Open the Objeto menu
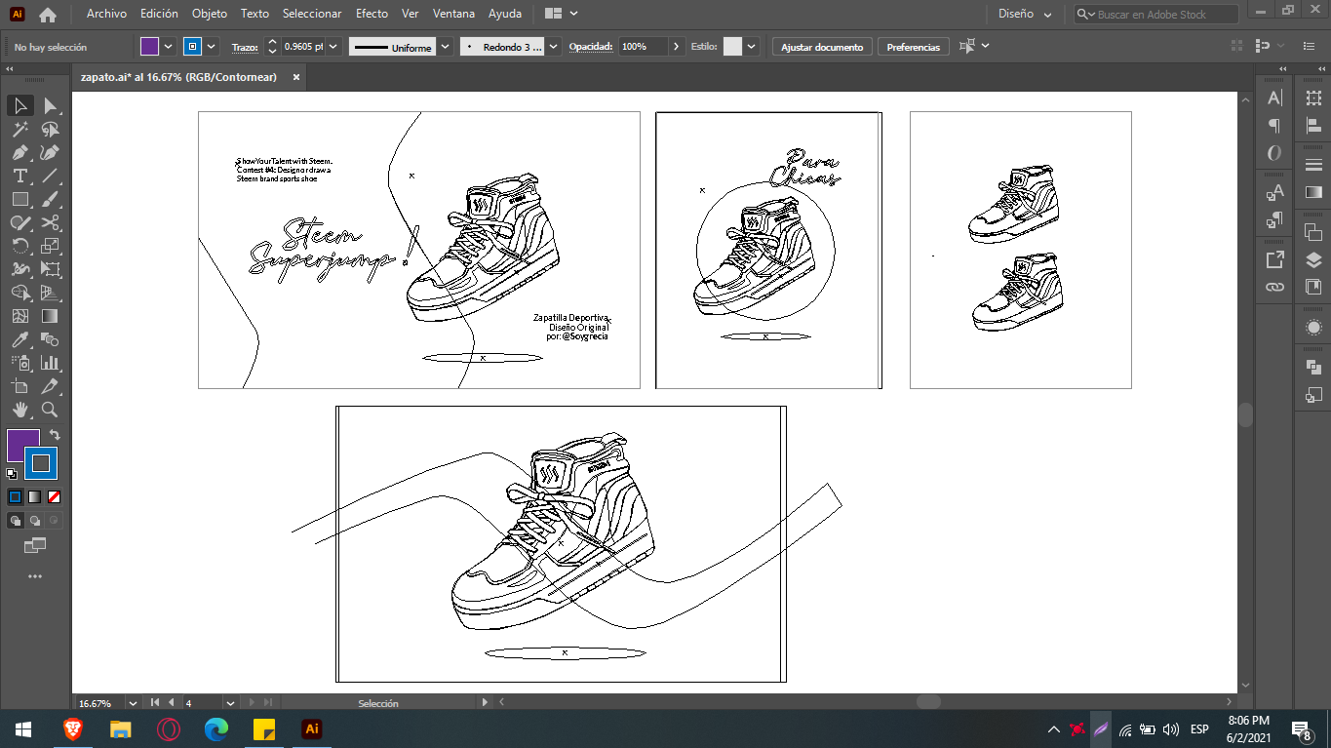The width and height of the screenshot is (1331, 748). [210, 14]
